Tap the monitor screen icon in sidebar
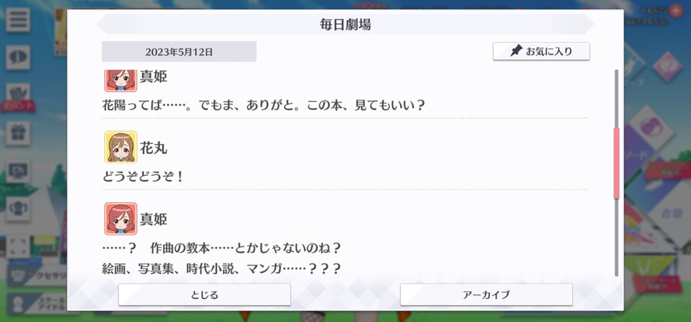Screen dimensions: 691x322 tap(18, 171)
